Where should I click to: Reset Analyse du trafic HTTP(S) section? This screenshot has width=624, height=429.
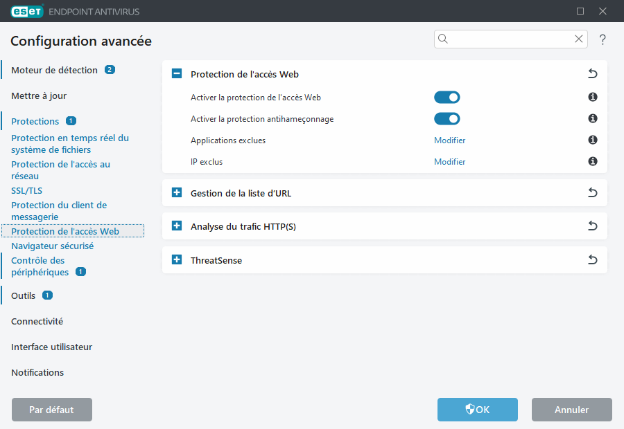pos(592,226)
